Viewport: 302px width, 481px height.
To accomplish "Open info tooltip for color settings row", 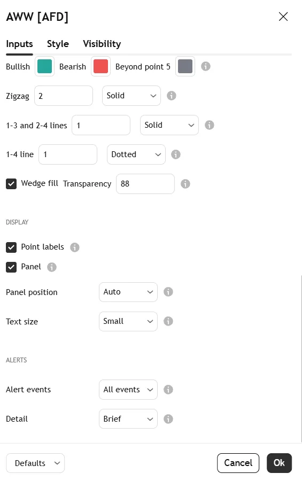I will (x=206, y=66).
